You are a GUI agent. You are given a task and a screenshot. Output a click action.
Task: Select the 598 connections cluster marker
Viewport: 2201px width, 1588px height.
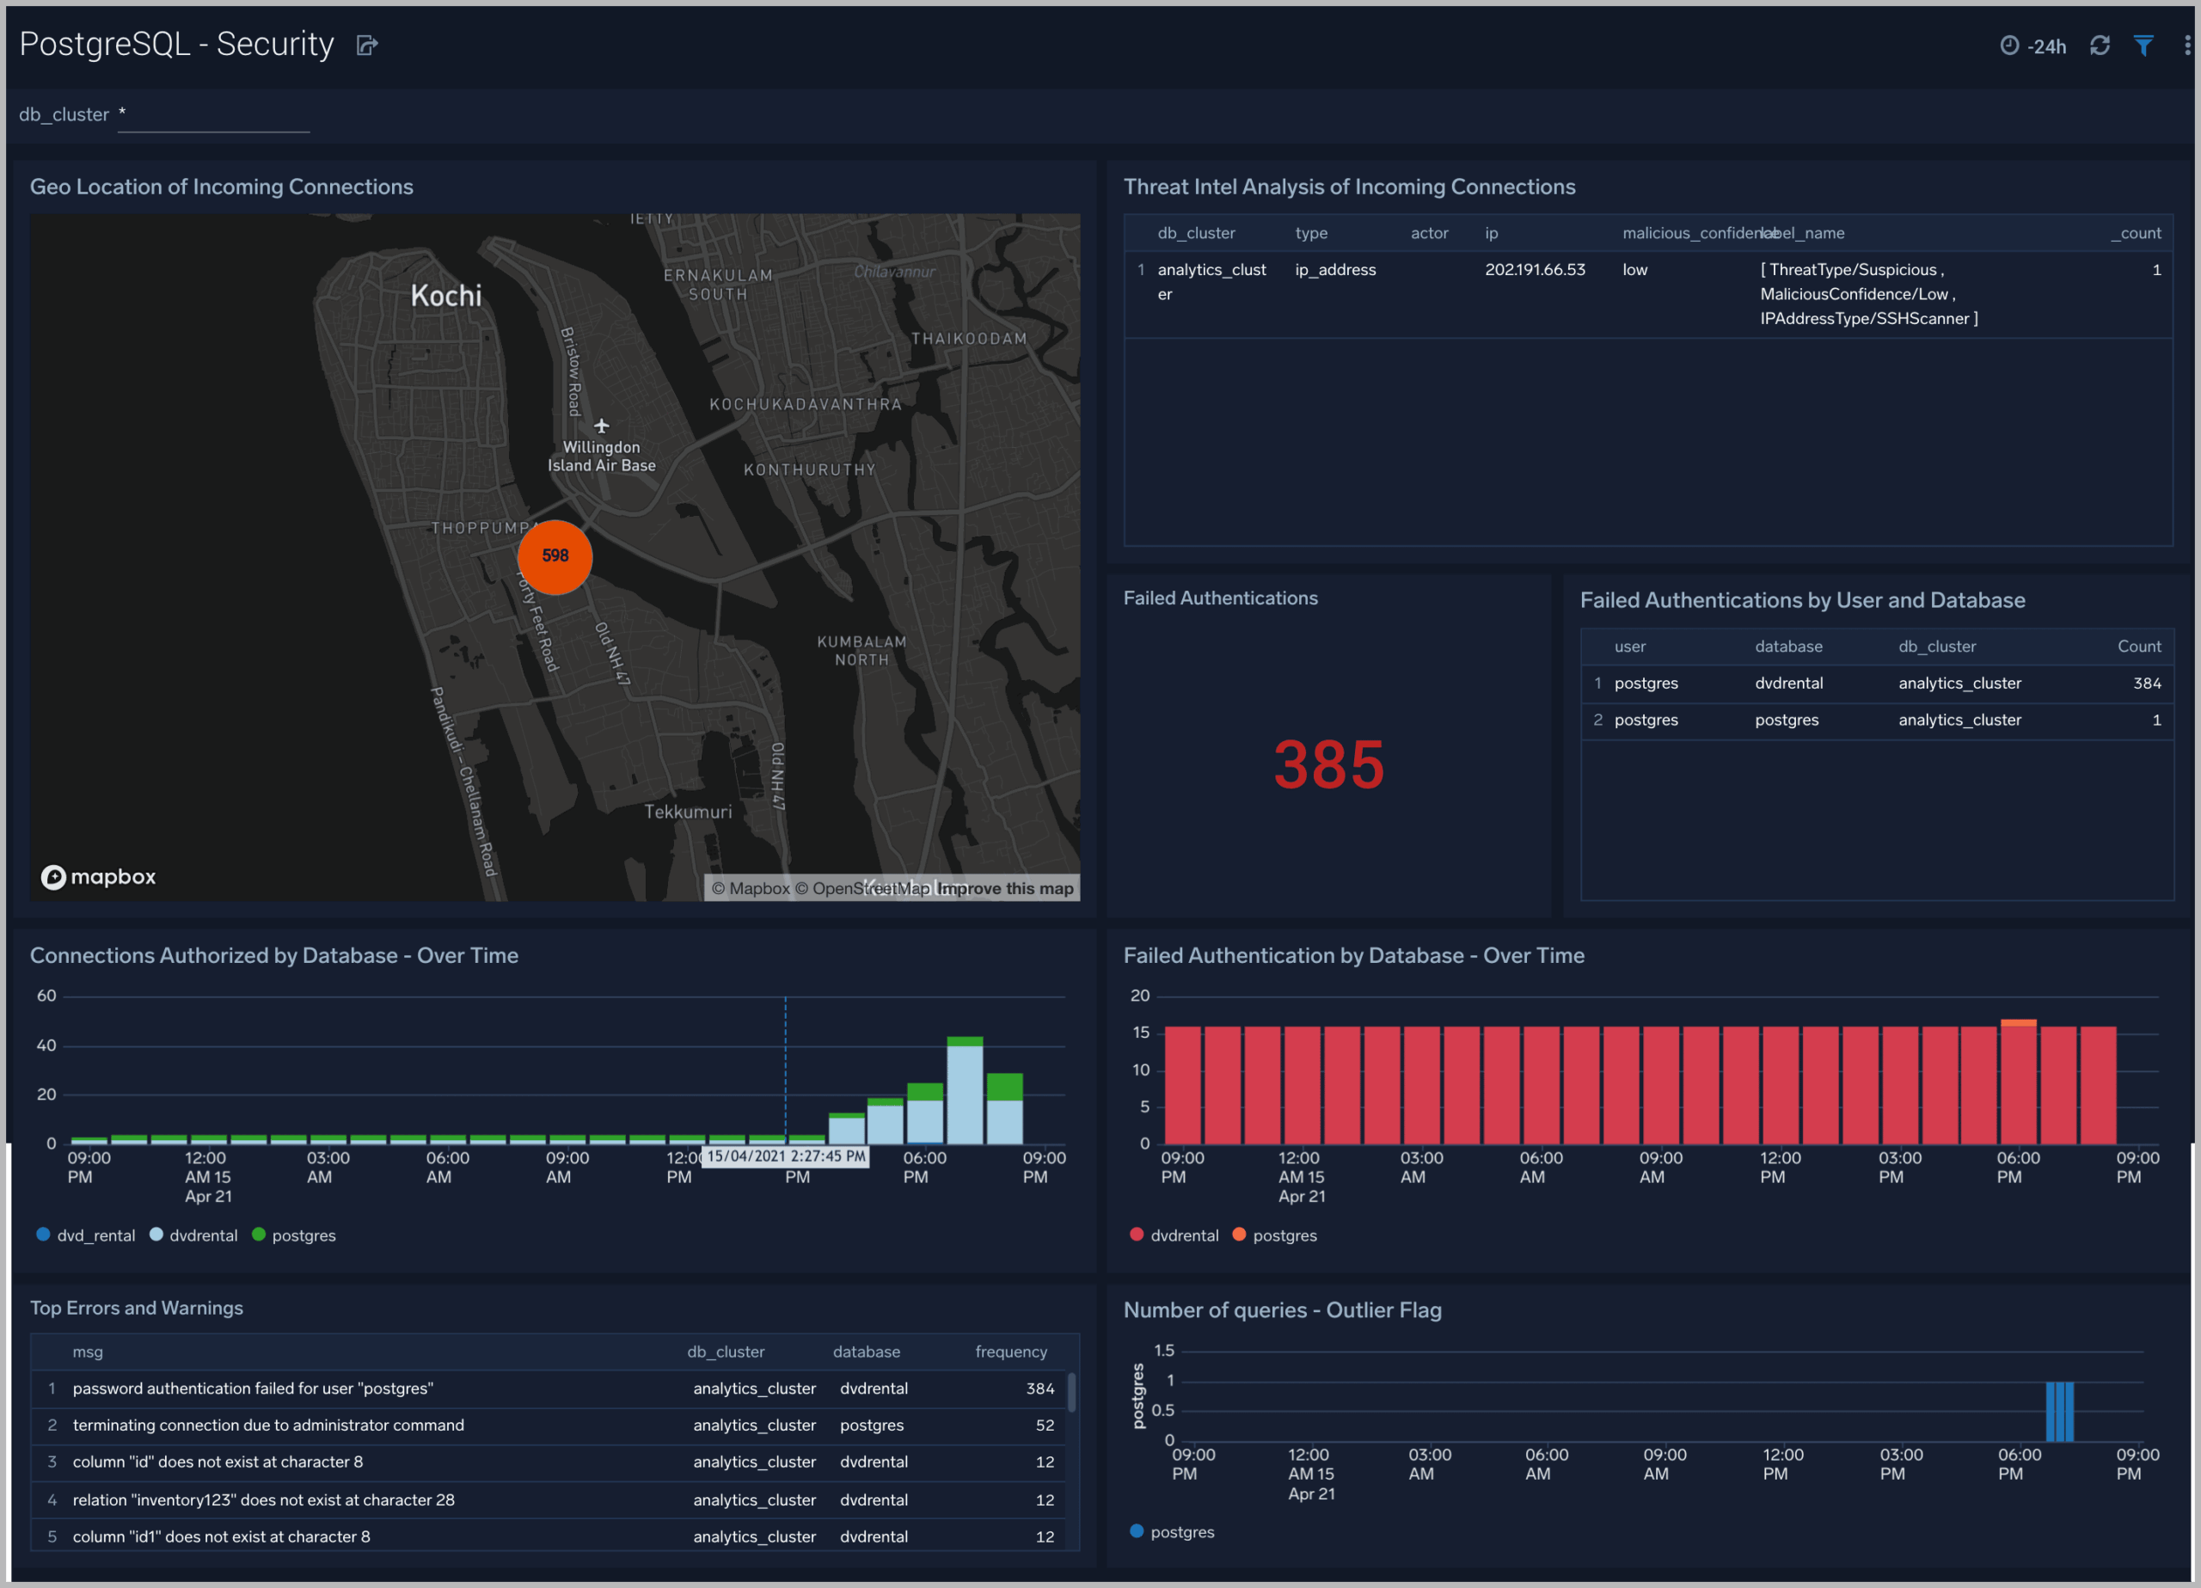[555, 556]
